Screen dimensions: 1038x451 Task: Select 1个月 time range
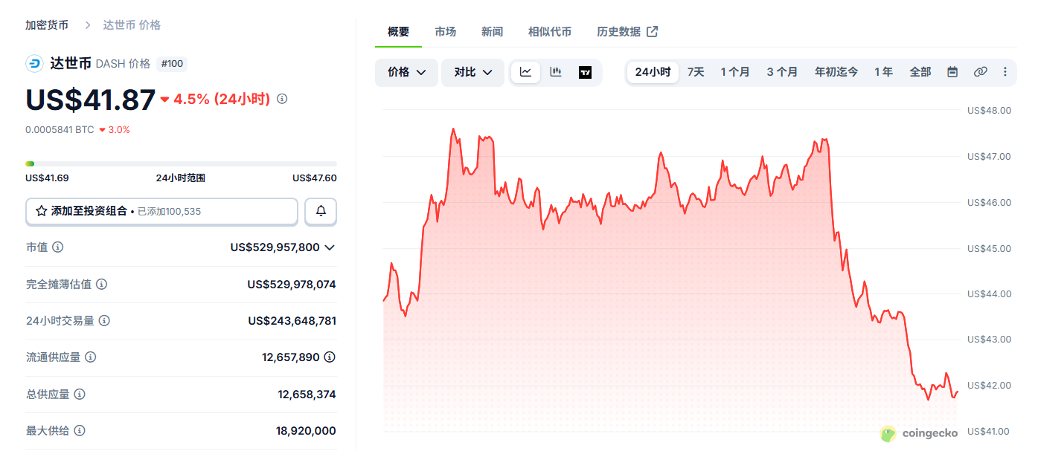pos(735,72)
